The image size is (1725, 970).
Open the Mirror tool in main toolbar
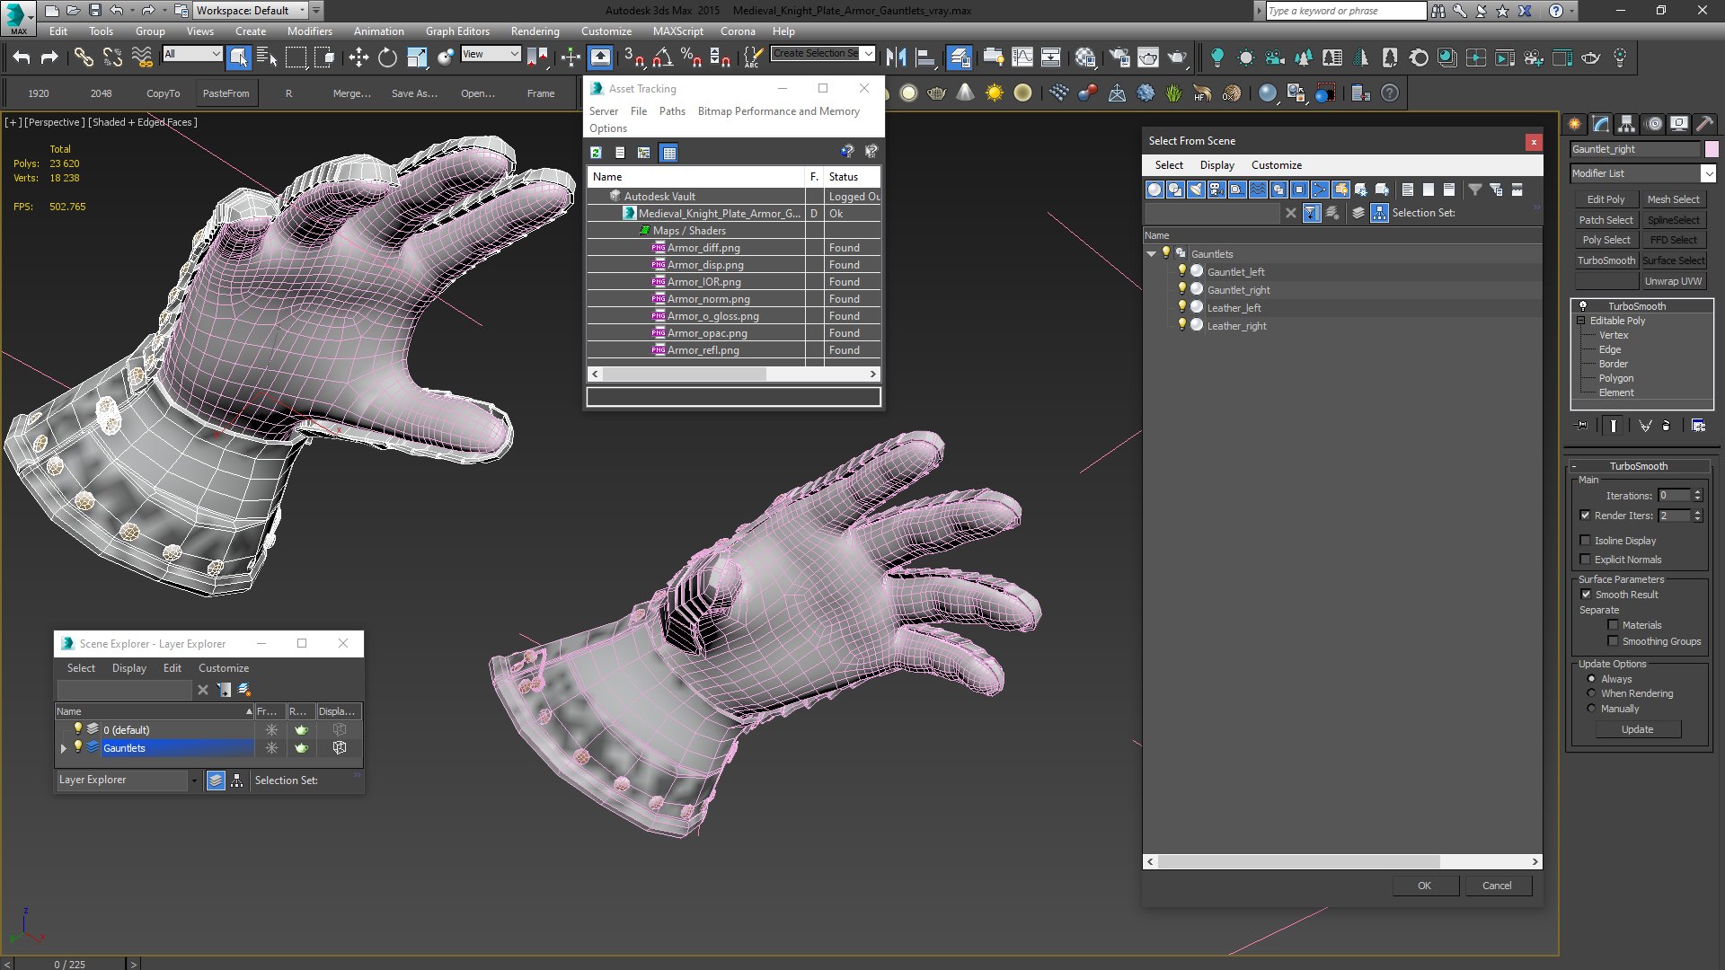point(896,57)
